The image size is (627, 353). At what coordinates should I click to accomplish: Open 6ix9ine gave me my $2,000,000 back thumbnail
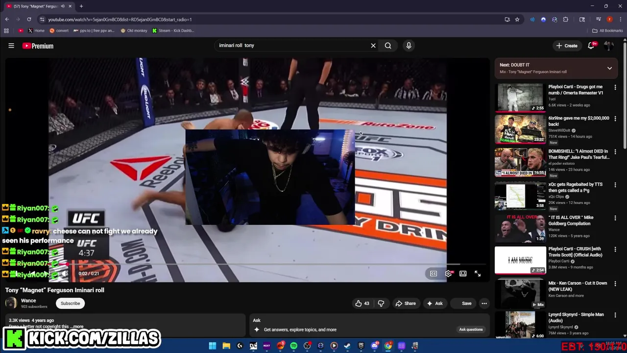coord(520,129)
